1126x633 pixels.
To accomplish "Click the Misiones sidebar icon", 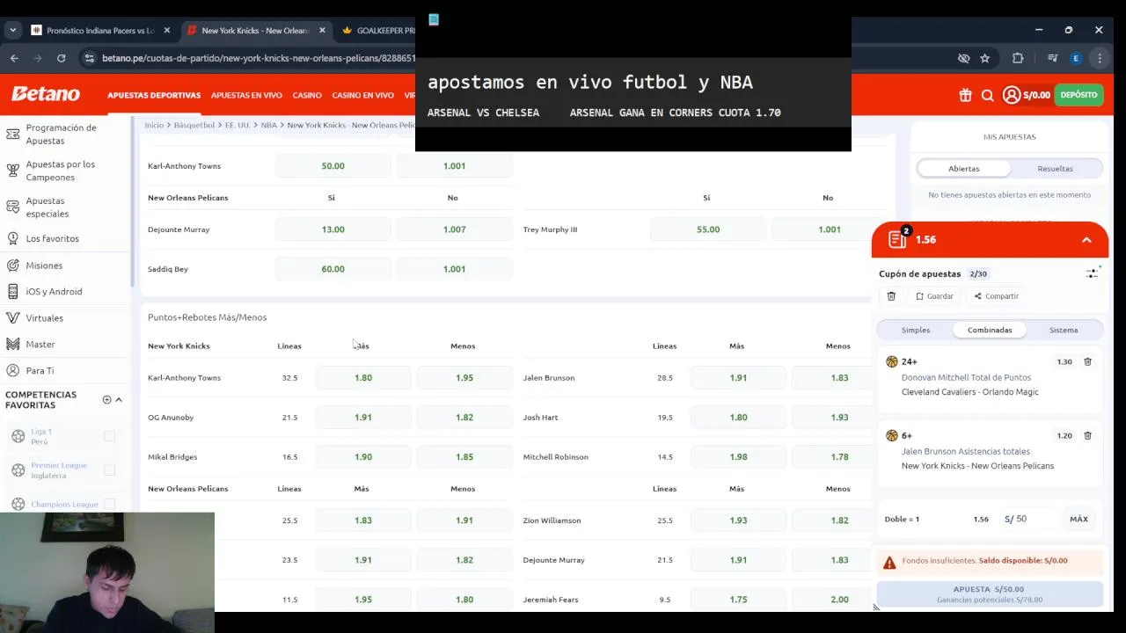I will pyautogui.click(x=12, y=265).
